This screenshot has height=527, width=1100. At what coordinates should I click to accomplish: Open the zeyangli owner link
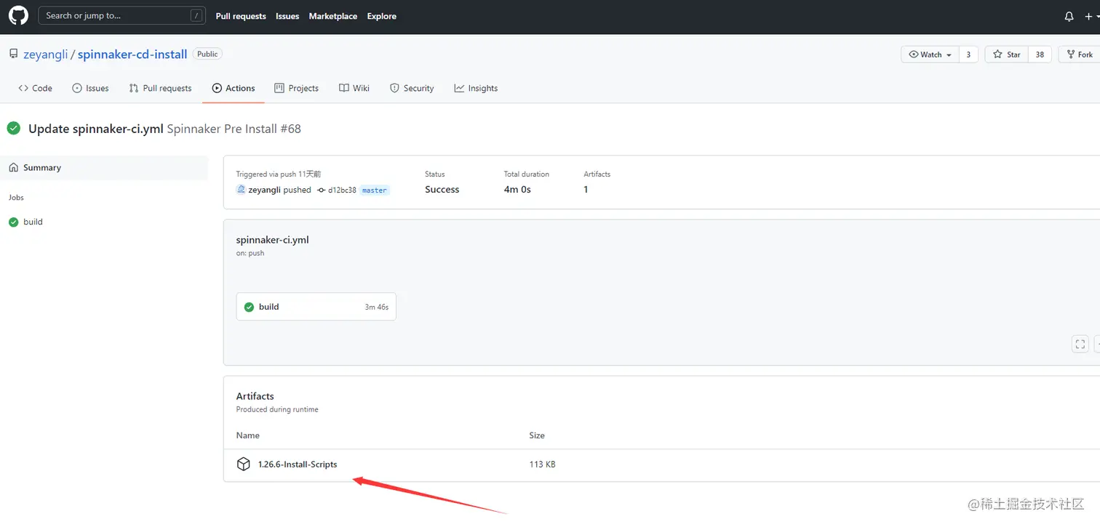[45, 55]
